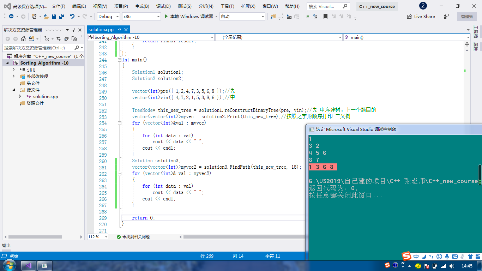Screen dimensions: 482x271
Task: Click the 管理员 button
Action: coord(467,17)
